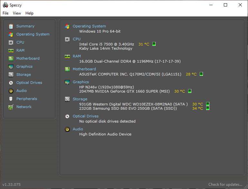Viewport: 248px width, 189px height.
Task: Click the Windows flag icon in main panel
Action: tap(67, 26)
